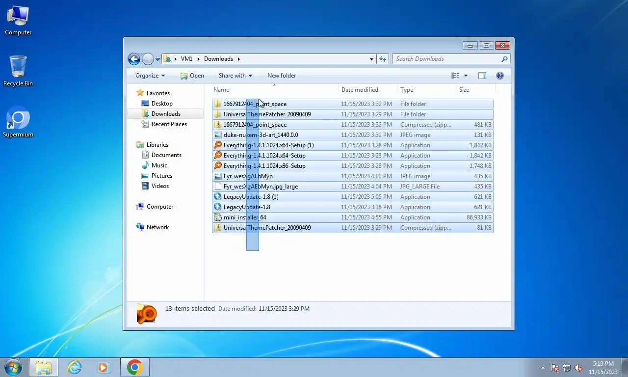Select the 1667912404_point_space File folder icon
Screen dimensions: 628x377
point(218,104)
